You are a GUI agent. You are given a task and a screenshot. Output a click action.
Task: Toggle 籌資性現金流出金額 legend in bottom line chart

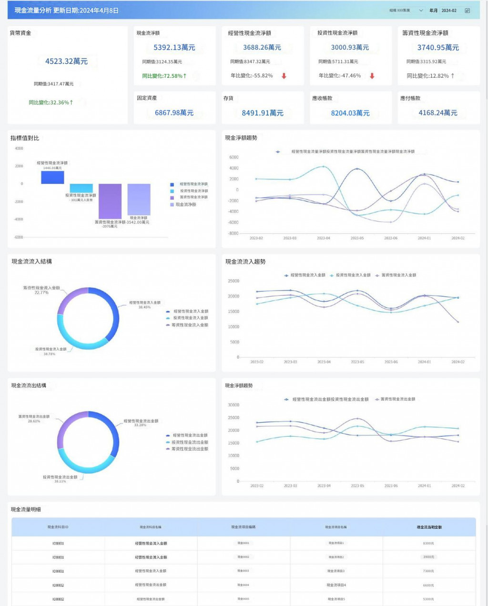[x=395, y=399]
